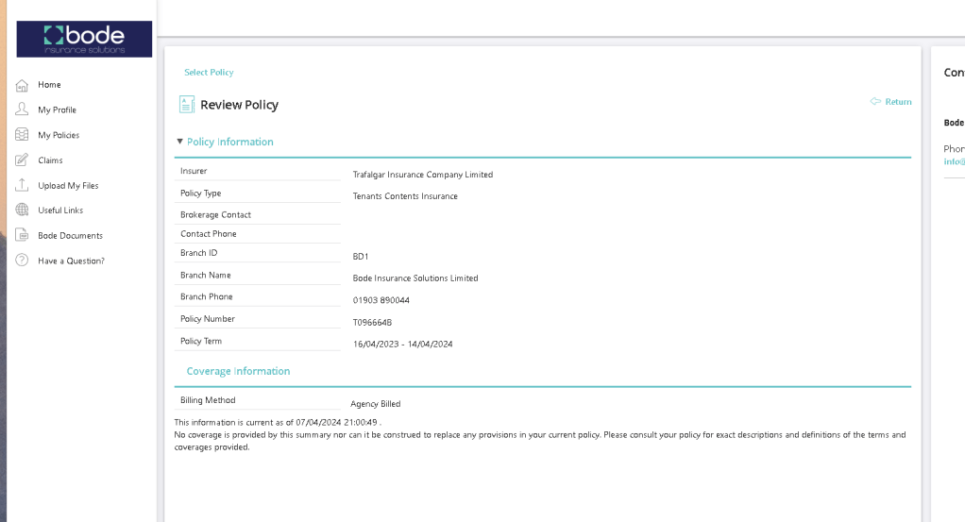Click the Bode Documents file icon
This screenshot has width=965, height=522.
point(22,235)
